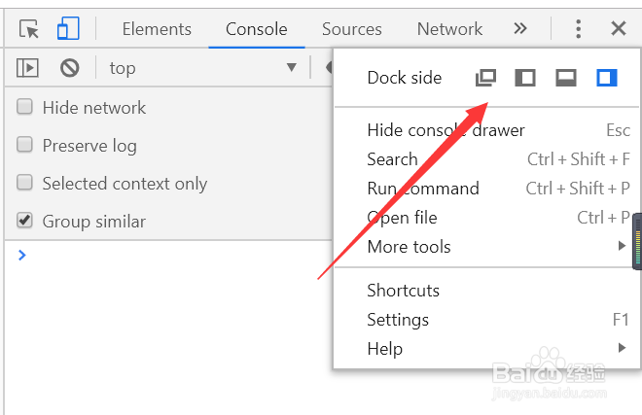
Task: Select the inspect element picker icon
Action: [29, 28]
